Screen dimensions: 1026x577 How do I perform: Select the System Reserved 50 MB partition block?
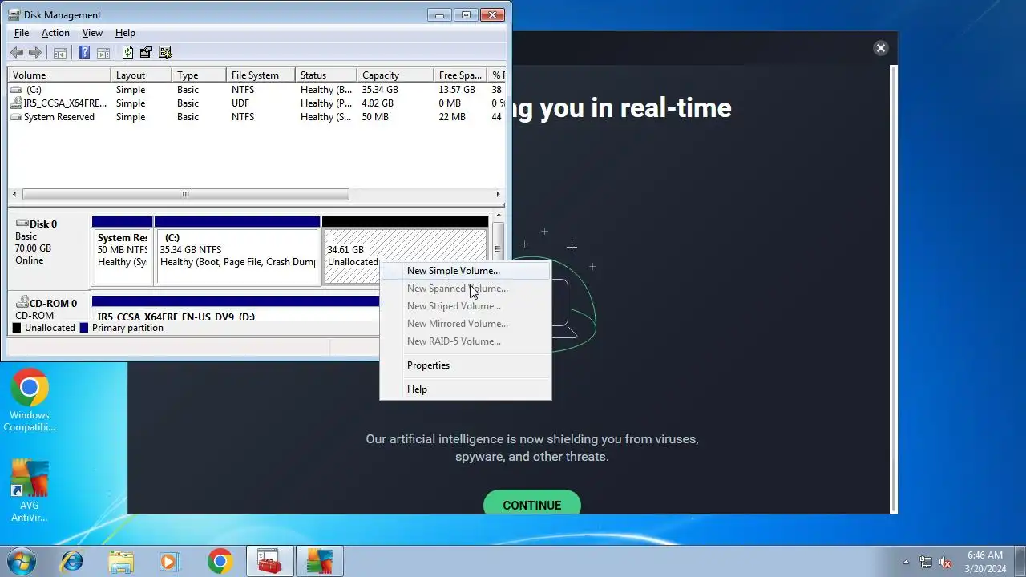click(x=122, y=250)
